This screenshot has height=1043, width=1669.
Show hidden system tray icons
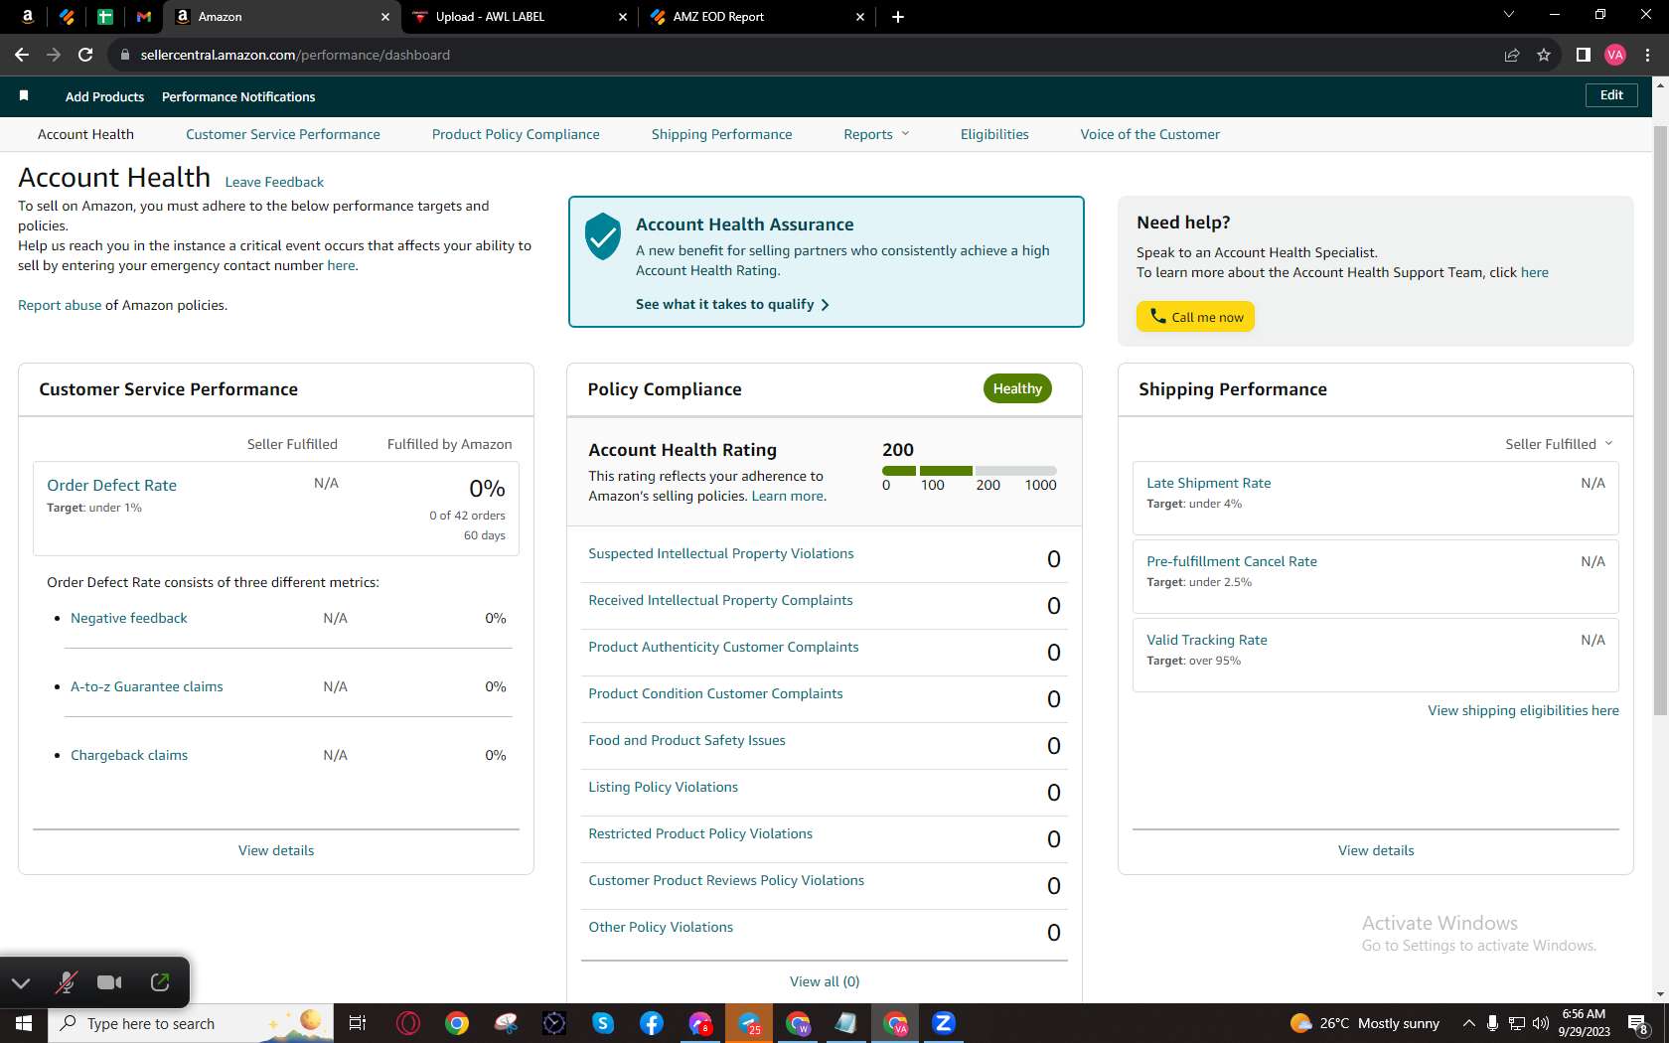tap(1469, 1023)
